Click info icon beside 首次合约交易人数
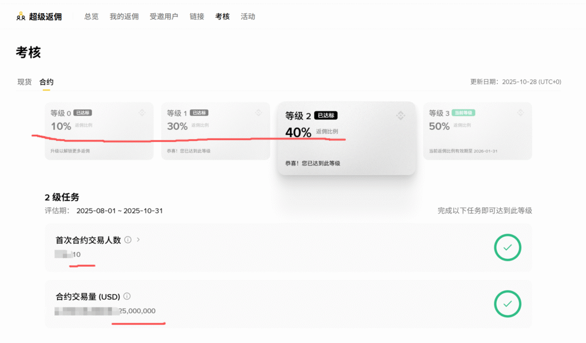Screen dimensions: 586x343 pos(128,240)
